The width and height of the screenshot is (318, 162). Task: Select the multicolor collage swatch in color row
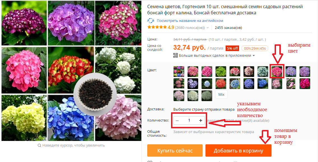(179, 72)
